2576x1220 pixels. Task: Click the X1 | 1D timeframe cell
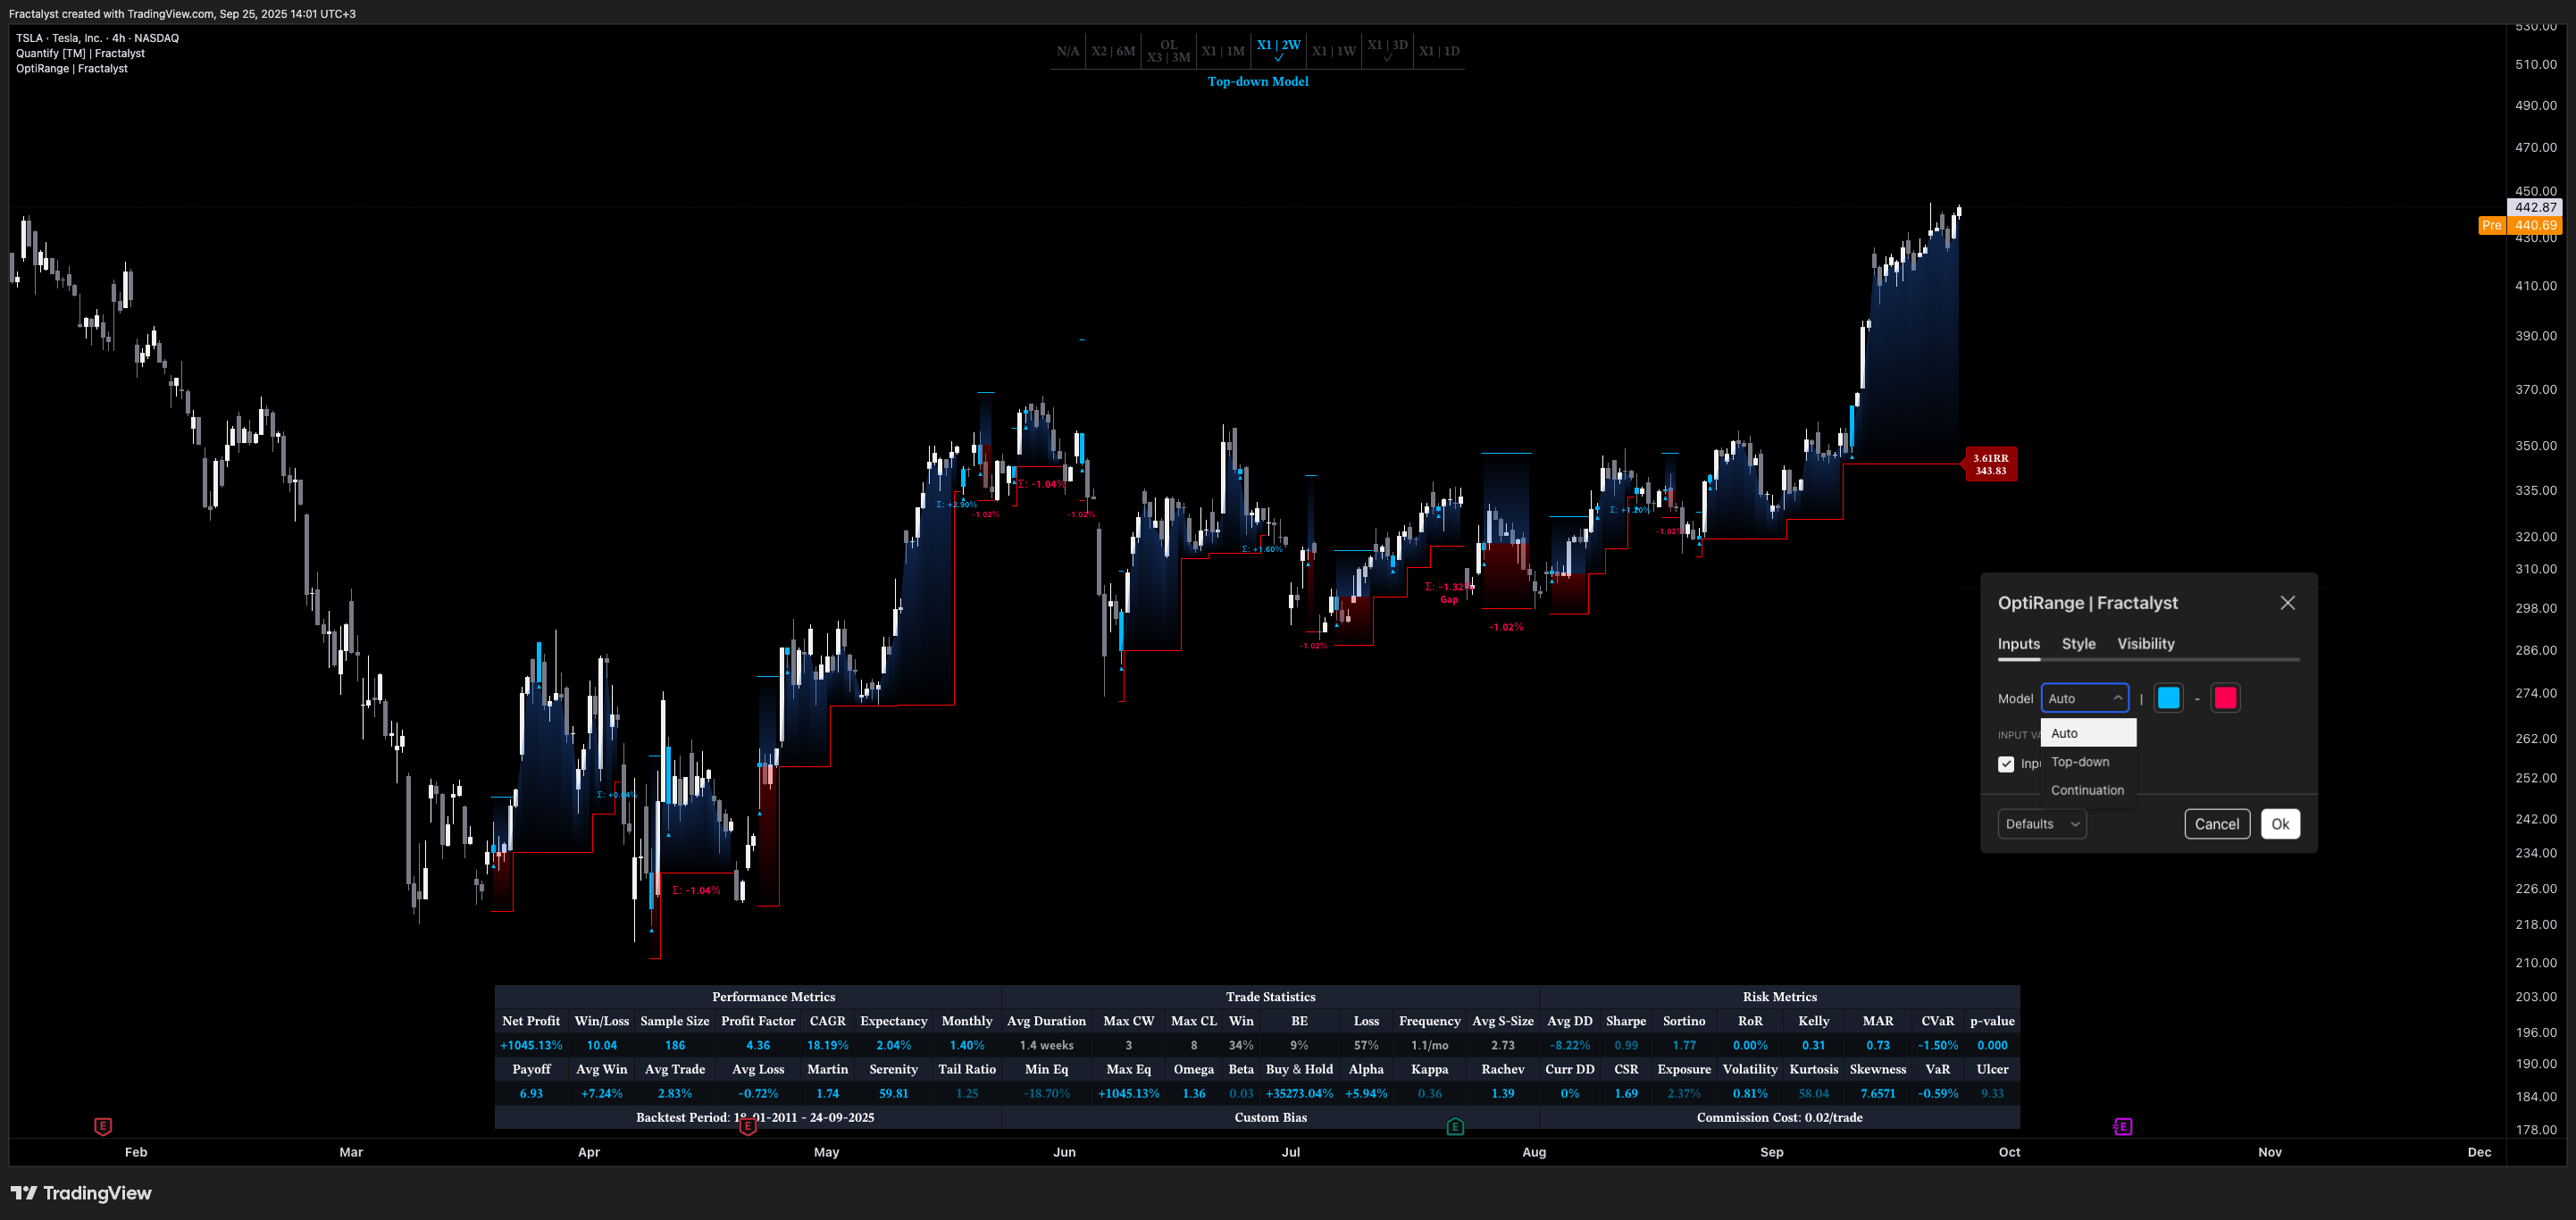(x=1439, y=51)
